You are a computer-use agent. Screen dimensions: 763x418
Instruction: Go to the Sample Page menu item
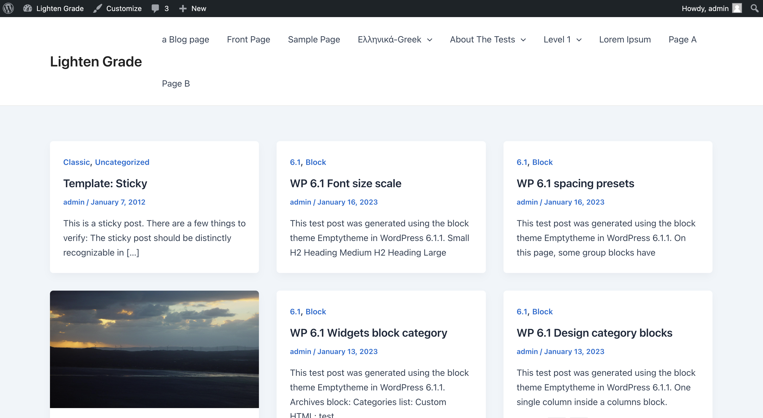click(314, 39)
